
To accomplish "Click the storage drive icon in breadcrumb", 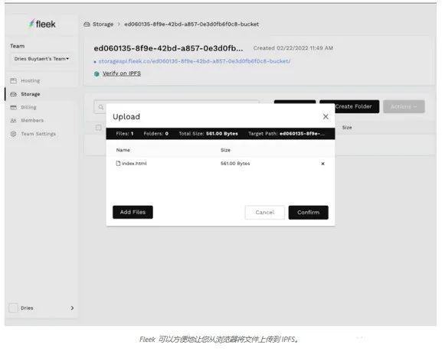I will [87, 24].
